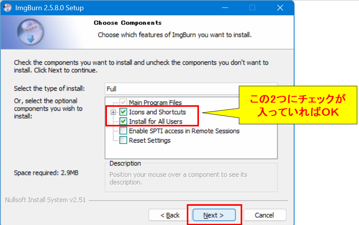Expand the Icons and Shortcuts tree node
Image resolution: width=359 pixels, height=225 pixels.
tap(114, 112)
